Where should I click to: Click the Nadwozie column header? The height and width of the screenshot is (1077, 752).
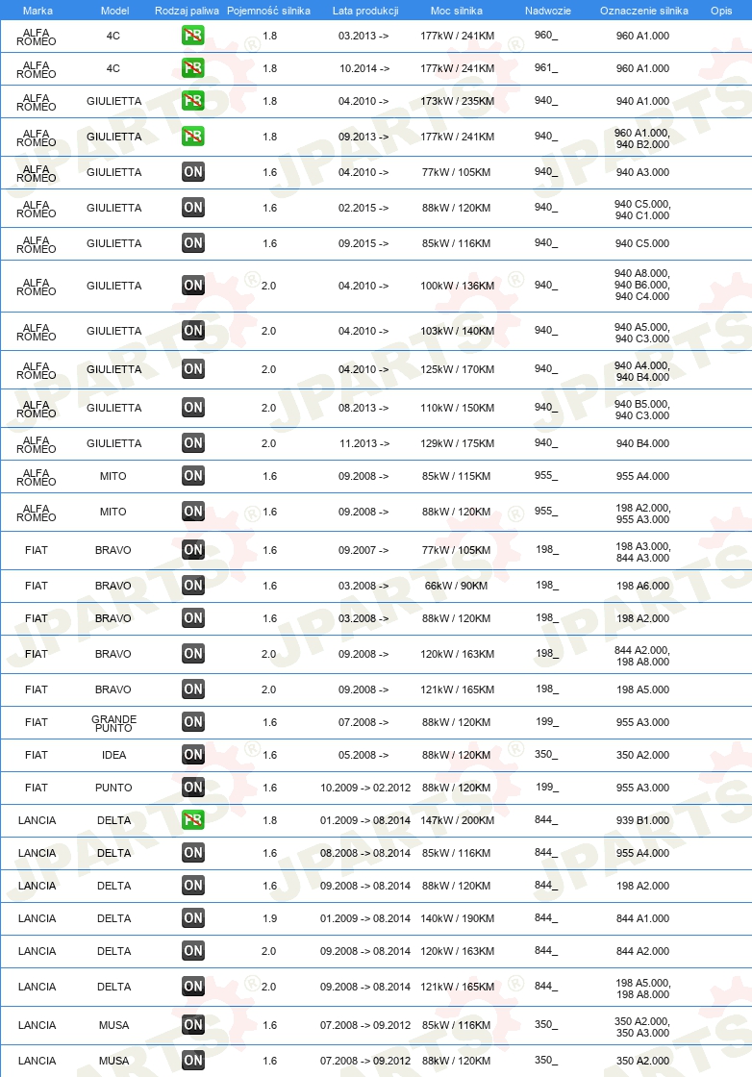pos(548,11)
